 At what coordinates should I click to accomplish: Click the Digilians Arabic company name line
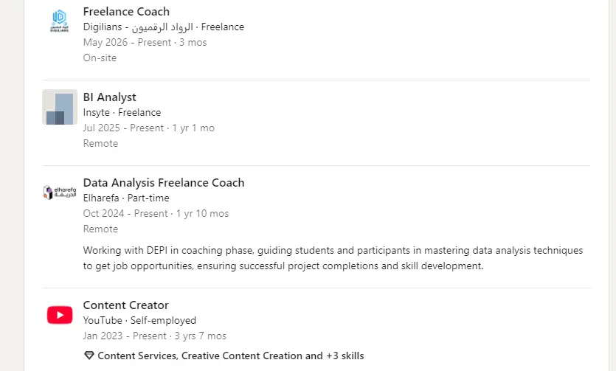[164, 27]
